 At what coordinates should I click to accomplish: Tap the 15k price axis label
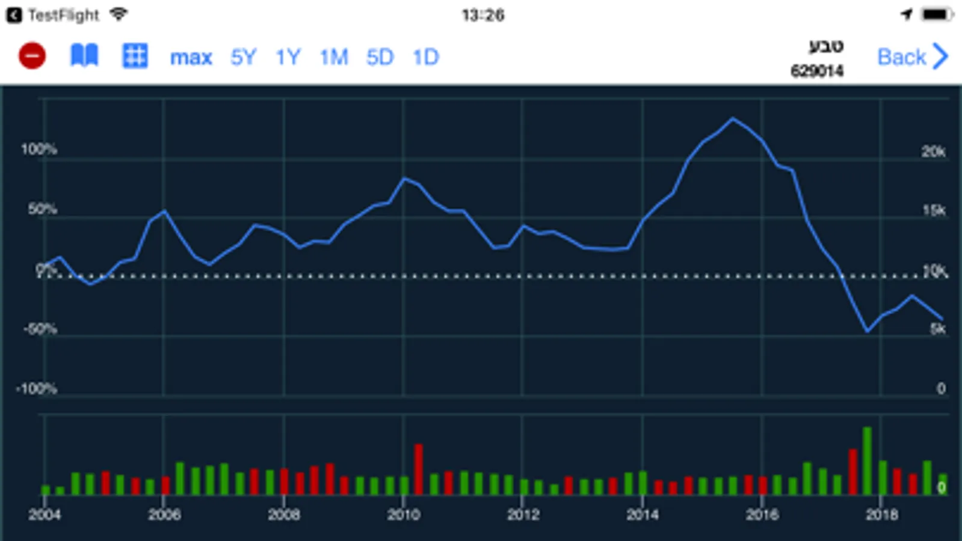pos(934,210)
